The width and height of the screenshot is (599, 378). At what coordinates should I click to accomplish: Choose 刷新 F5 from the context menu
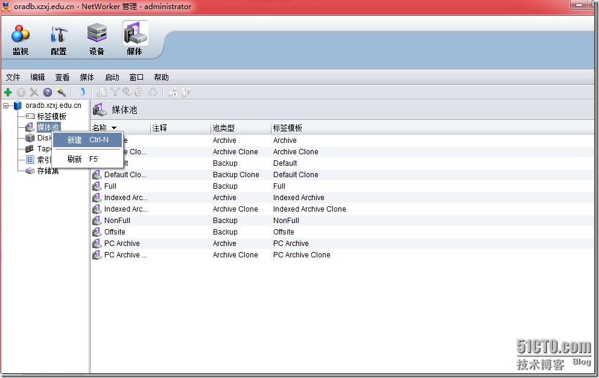(x=87, y=159)
